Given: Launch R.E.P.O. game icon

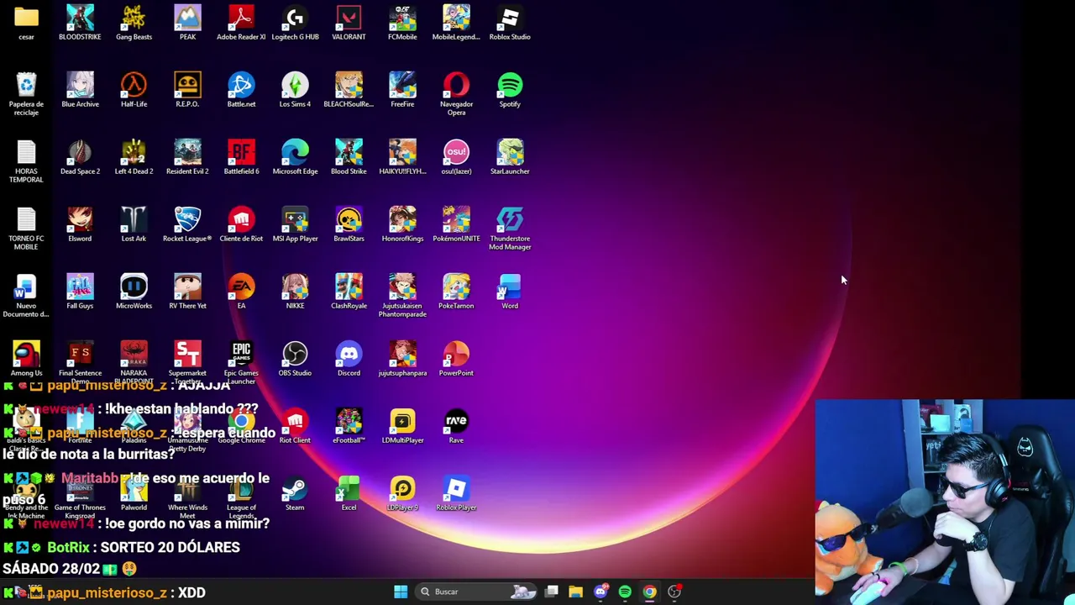Looking at the screenshot, I should click(x=187, y=90).
